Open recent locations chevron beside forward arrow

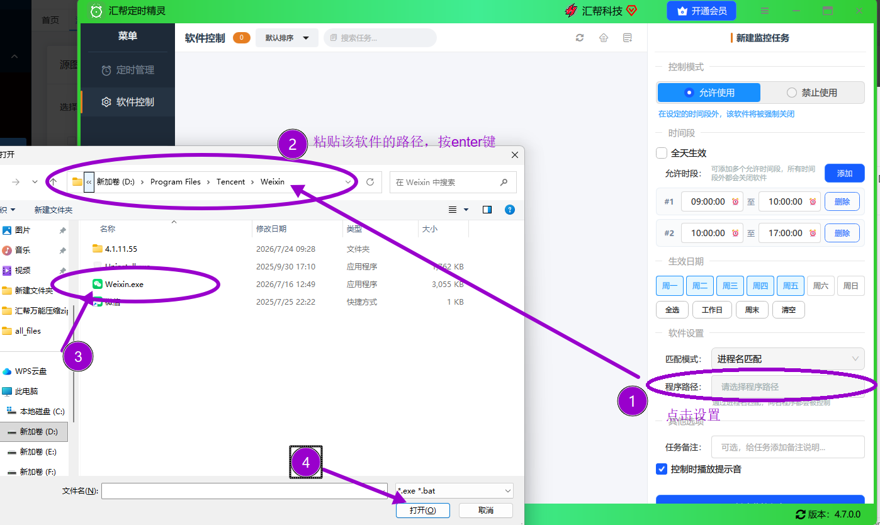click(35, 182)
